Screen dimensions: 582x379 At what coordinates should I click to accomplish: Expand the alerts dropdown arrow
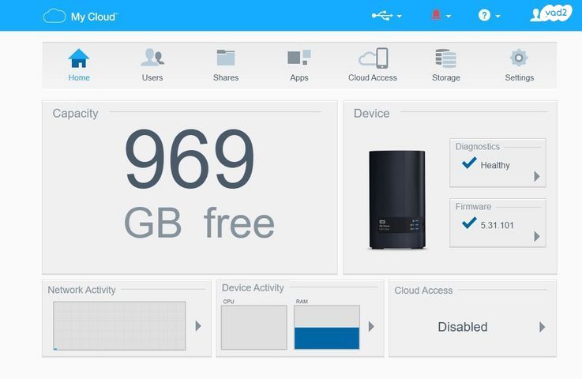click(449, 16)
